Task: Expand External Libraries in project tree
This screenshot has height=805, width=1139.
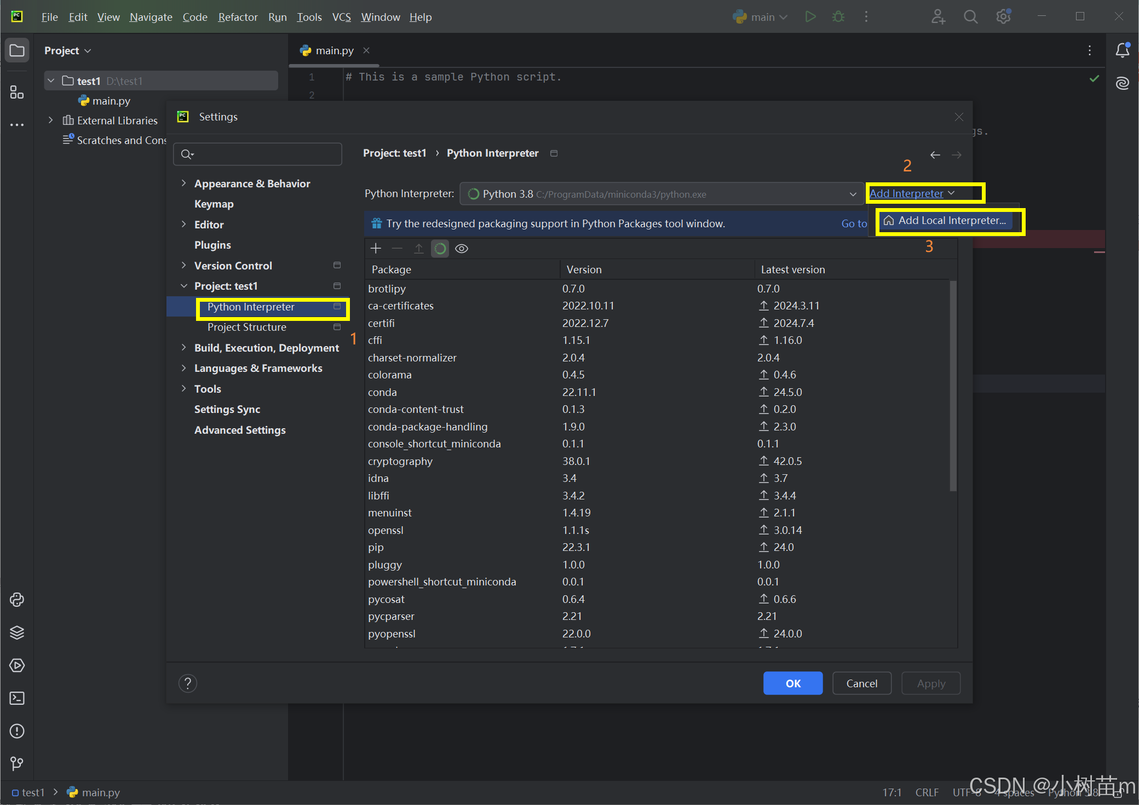Action: pos(51,120)
